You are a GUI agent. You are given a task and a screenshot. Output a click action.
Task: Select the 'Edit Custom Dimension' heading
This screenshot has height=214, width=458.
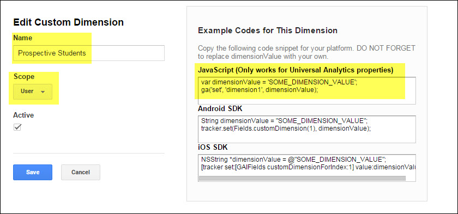point(68,22)
